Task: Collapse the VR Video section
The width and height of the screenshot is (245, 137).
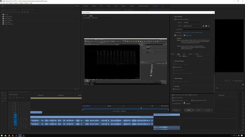Action: pos(173,86)
